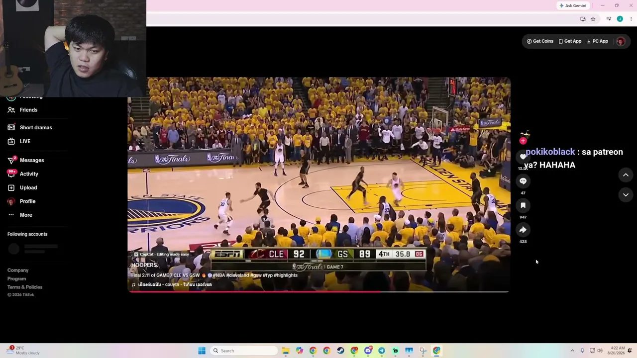Viewport: 637px width, 358px height.
Task: Skip to the next video
Action: click(x=626, y=195)
